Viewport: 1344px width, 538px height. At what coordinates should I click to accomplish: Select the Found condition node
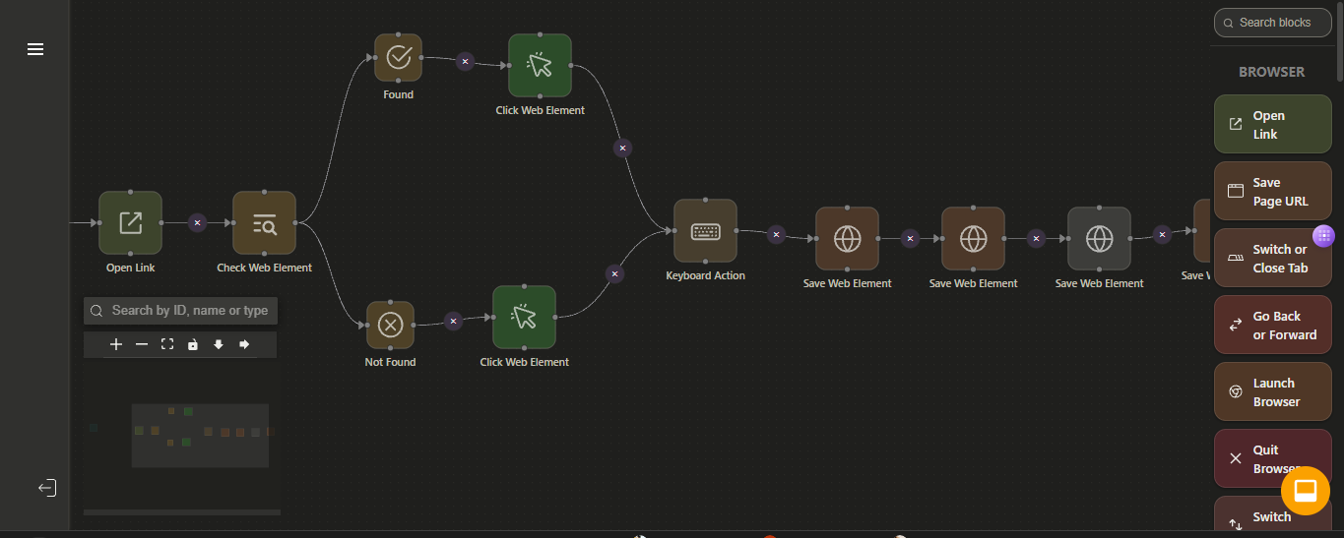point(398,57)
